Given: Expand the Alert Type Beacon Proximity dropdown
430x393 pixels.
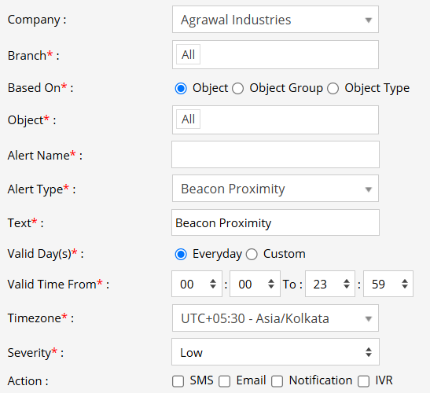Looking at the screenshot, I should point(275,189).
